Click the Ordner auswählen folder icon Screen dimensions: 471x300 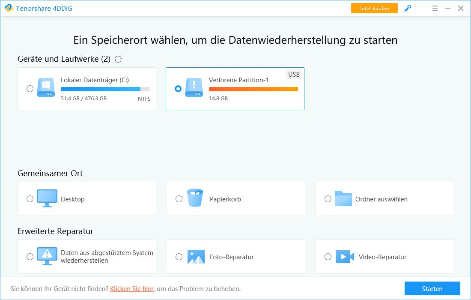click(x=344, y=198)
